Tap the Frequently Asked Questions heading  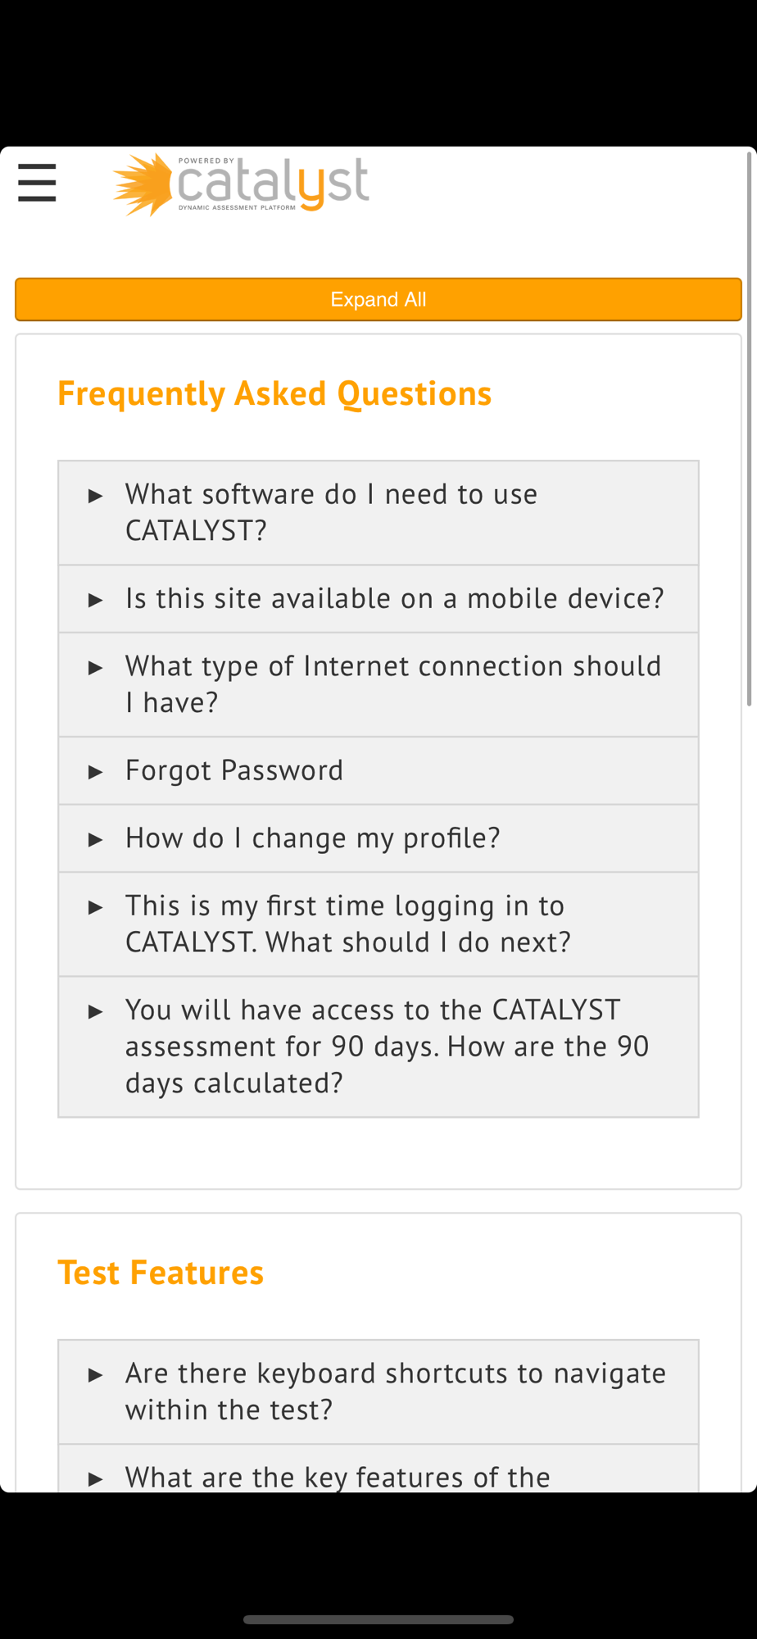[x=274, y=393]
